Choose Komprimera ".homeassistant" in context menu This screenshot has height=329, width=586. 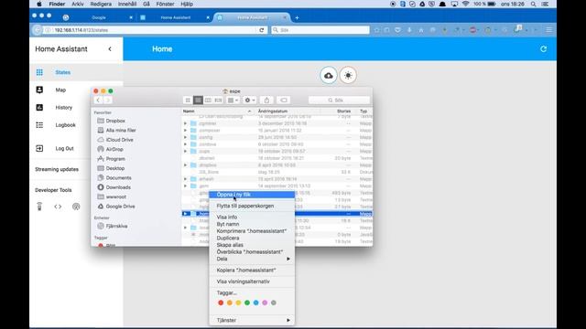click(x=252, y=231)
